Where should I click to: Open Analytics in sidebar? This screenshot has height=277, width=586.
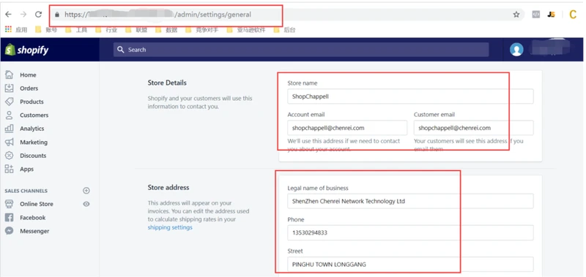[31, 129]
